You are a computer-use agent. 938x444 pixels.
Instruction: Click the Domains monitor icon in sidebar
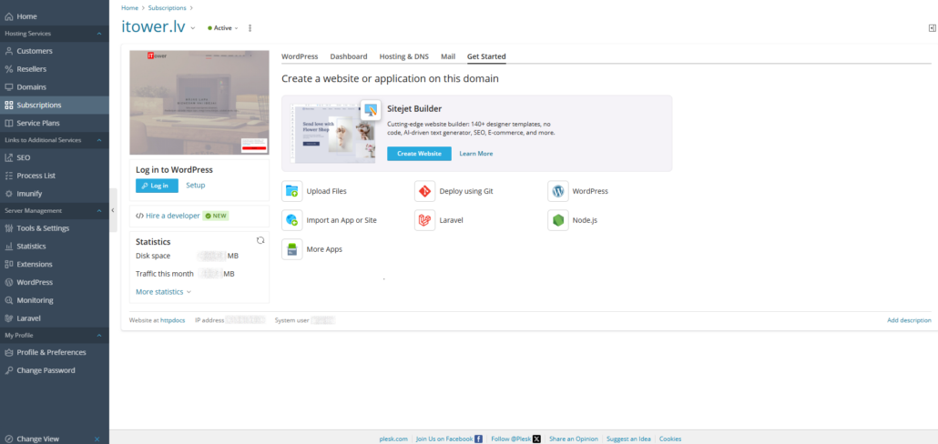(8, 87)
